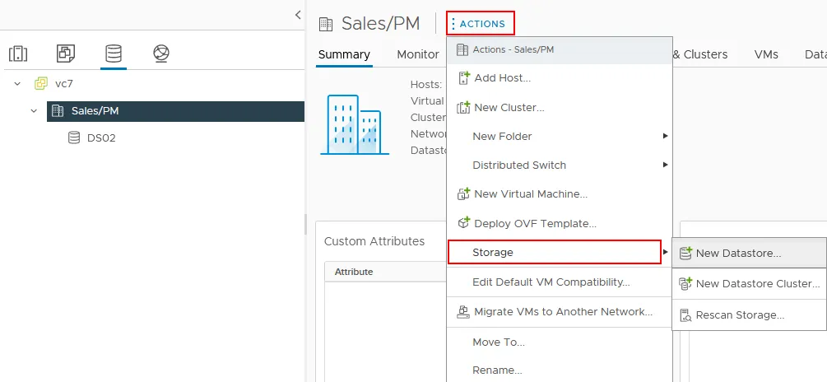Switch to the Monitor tab
The height and width of the screenshot is (382, 827).
point(417,54)
